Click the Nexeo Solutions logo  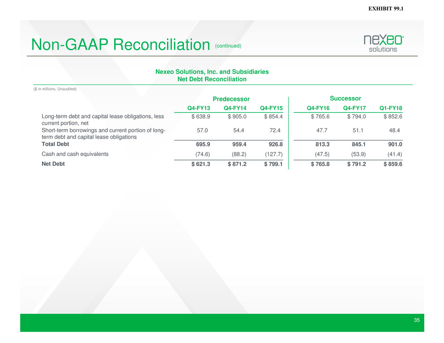coord(383,43)
